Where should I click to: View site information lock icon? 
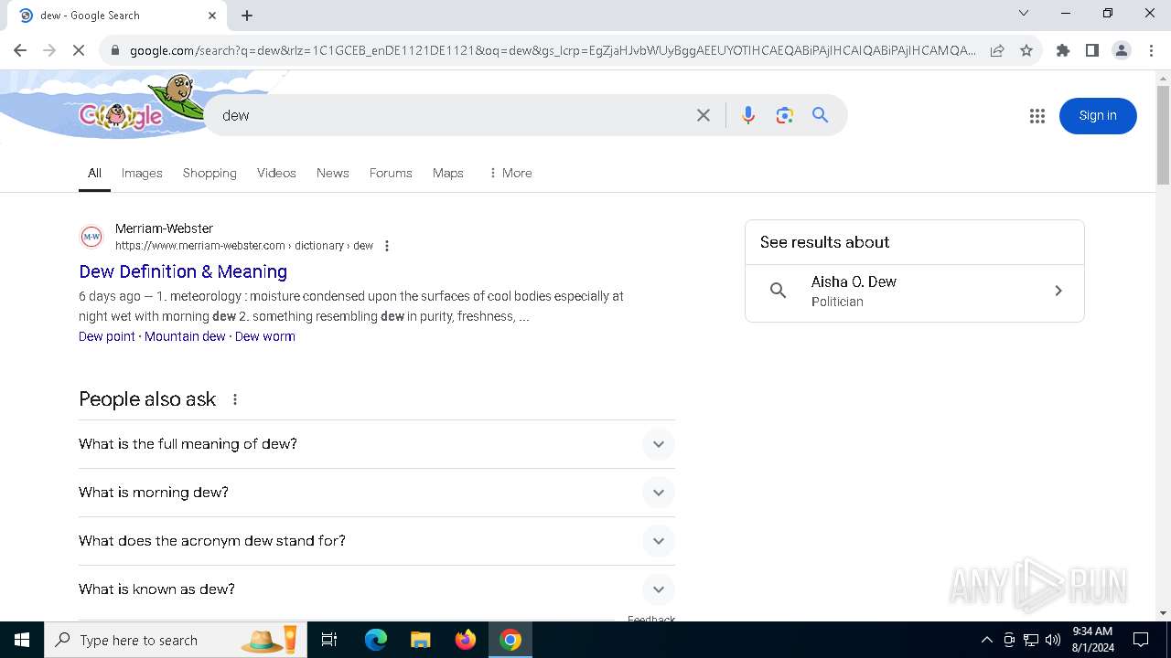pyautogui.click(x=115, y=50)
